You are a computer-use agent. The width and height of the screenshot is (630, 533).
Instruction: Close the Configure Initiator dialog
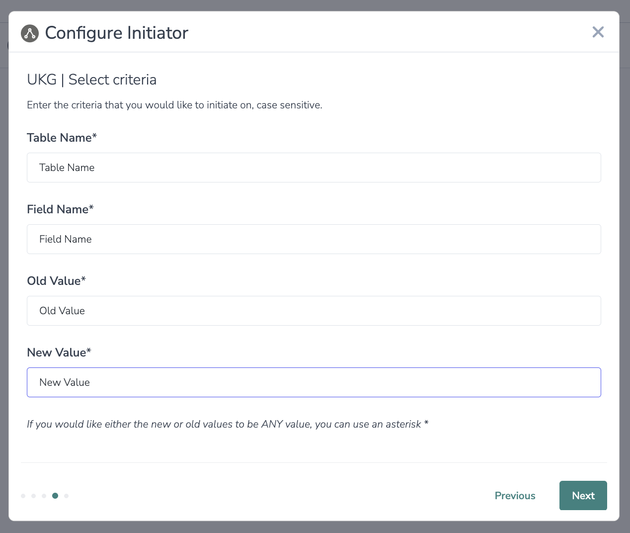click(x=598, y=32)
